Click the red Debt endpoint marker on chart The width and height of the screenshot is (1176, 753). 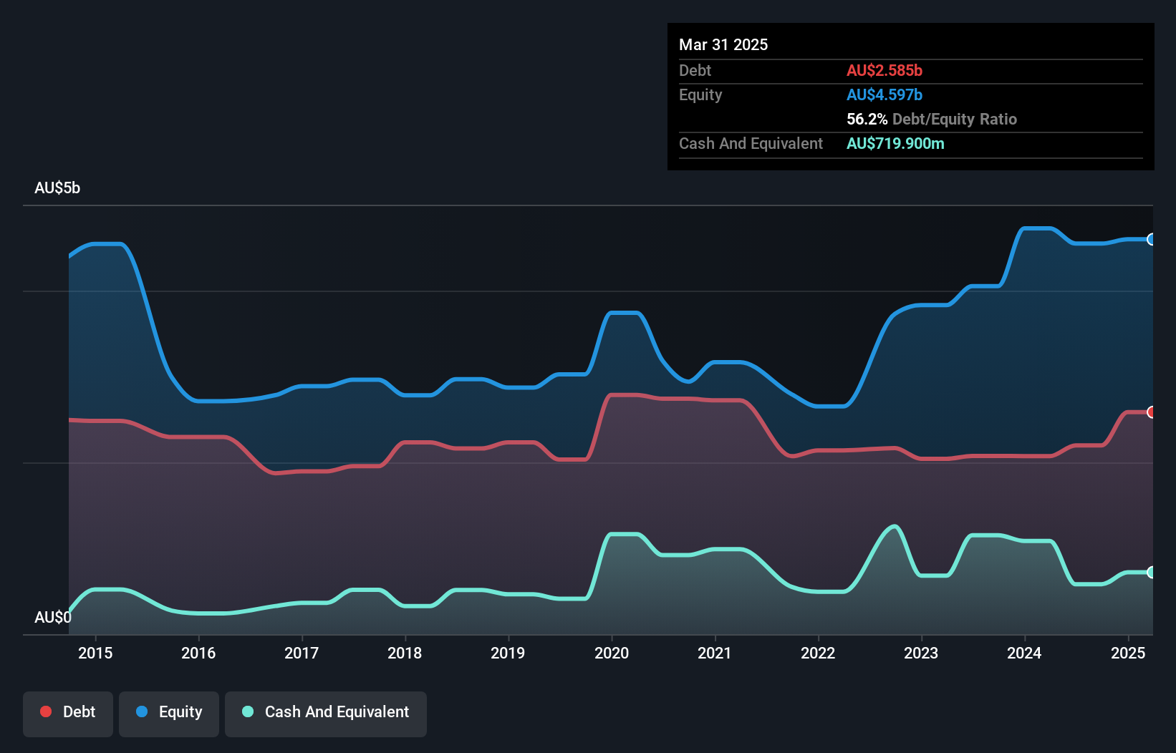1151,412
